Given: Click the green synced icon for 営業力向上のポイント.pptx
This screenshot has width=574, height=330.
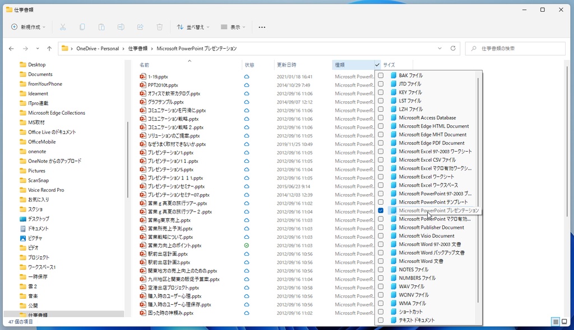Looking at the screenshot, I should coord(247,246).
